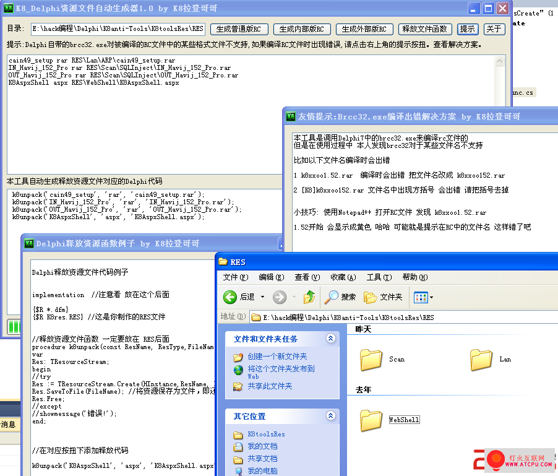The width and height of the screenshot is (558, 476).
Task: Open the back history dropdown arrow
Action: [263, 297]
